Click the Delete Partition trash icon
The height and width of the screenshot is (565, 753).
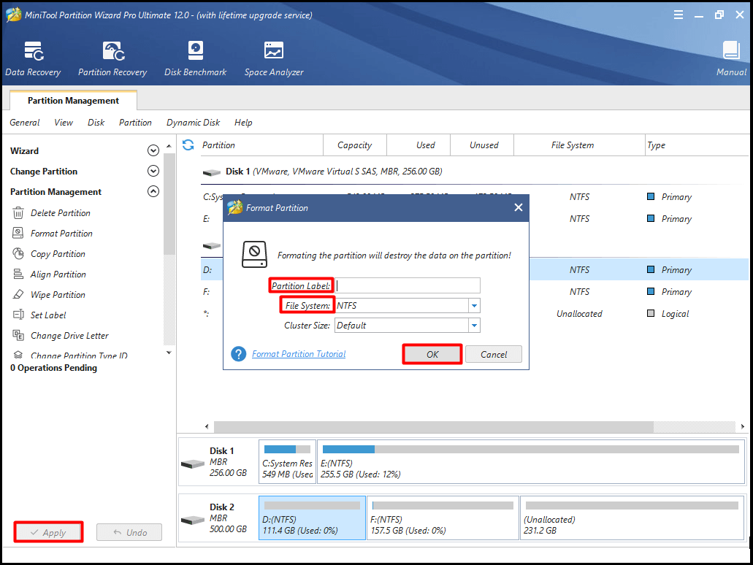coord(18,212)
